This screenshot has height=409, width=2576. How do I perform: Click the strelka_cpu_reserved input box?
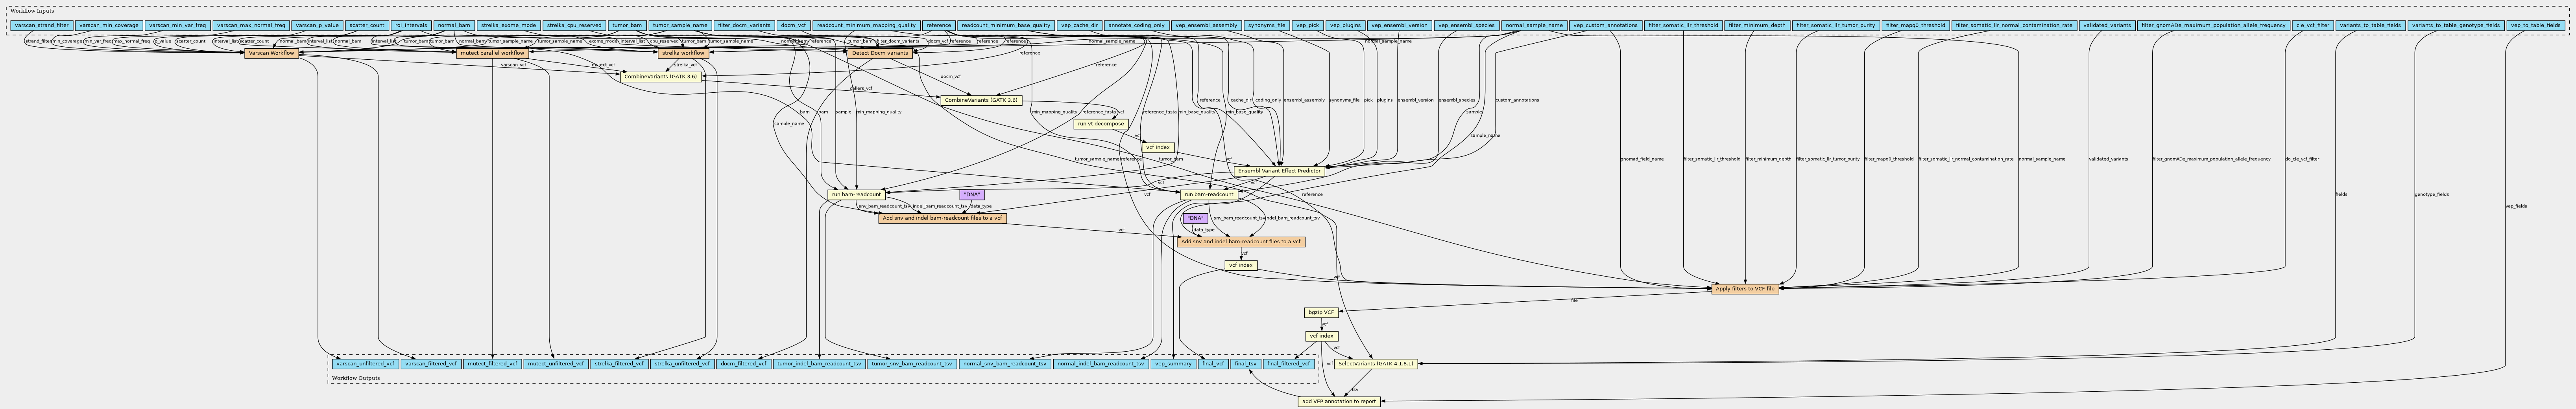pyautogui.click(x=574, y=24)
